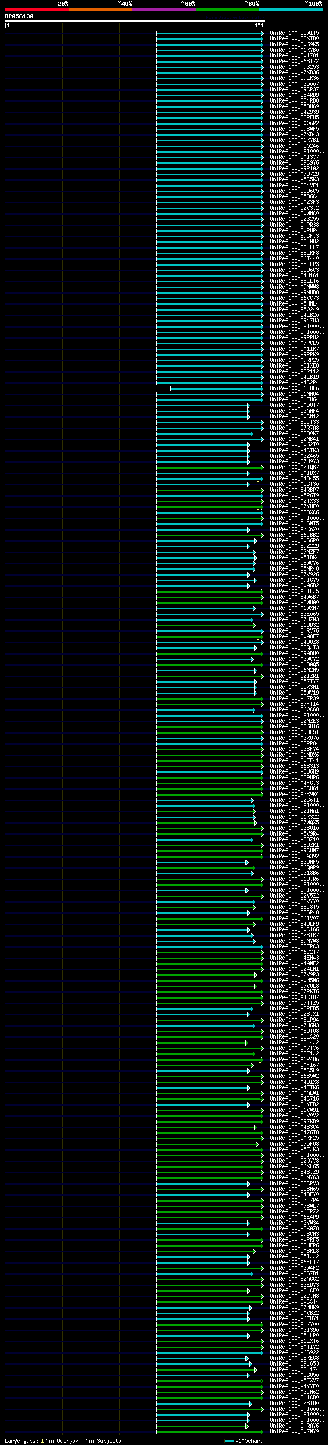The width and height of the screenshot is (328, 1445).
Task: Click the cyan alignment bar for UniRef100_Q5W1I5
Action: point(210,33)
